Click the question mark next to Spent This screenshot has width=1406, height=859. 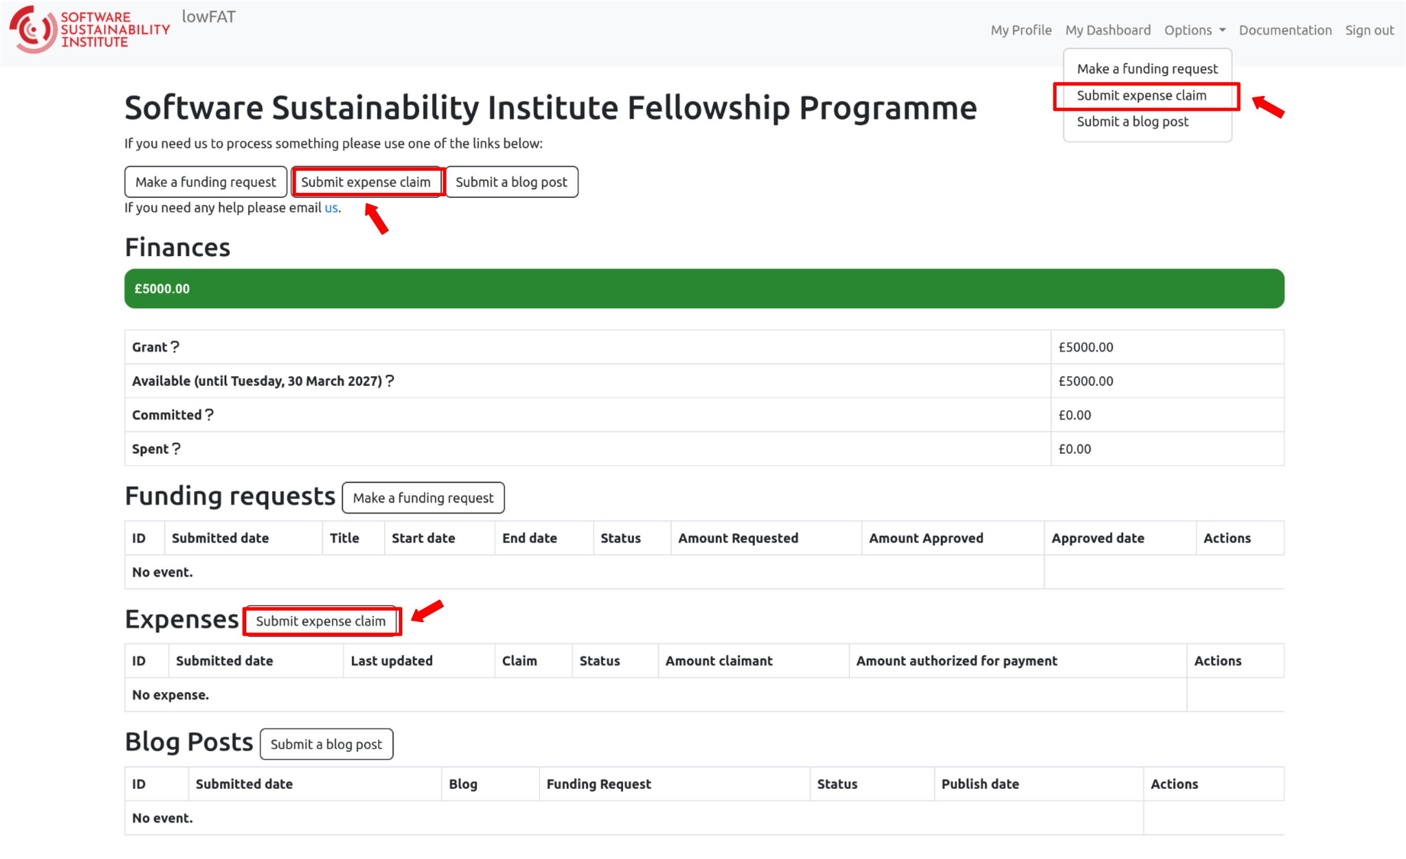point(177,449)
